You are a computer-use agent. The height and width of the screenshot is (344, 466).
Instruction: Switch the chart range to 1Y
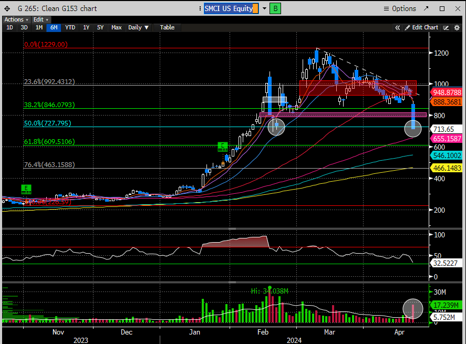coord(86,27)
